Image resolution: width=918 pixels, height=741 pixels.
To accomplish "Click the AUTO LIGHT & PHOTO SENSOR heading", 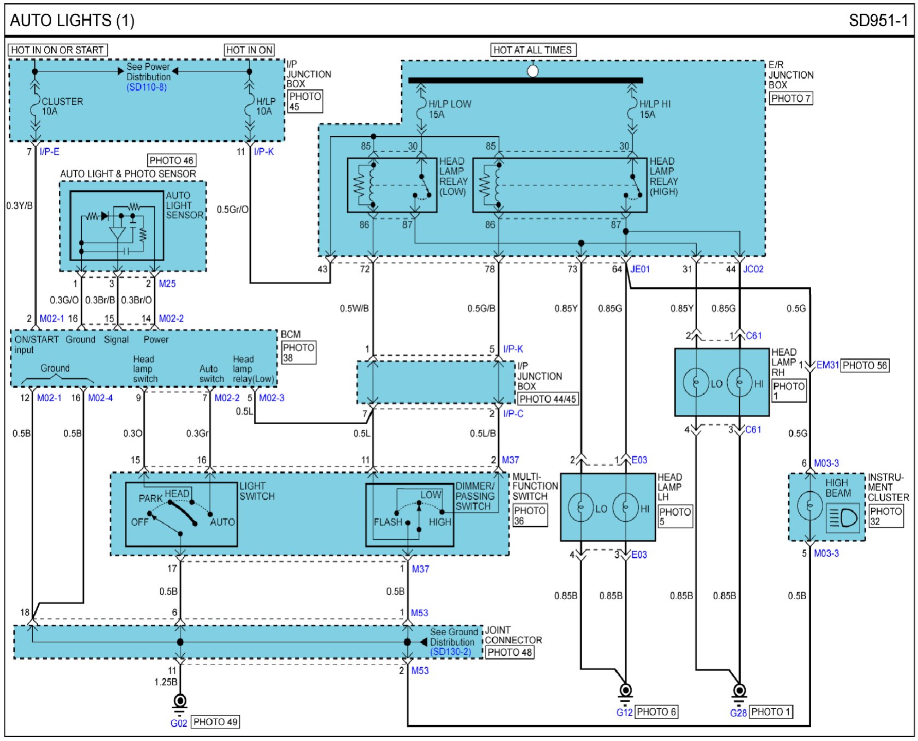I will [x=128, y=174].
